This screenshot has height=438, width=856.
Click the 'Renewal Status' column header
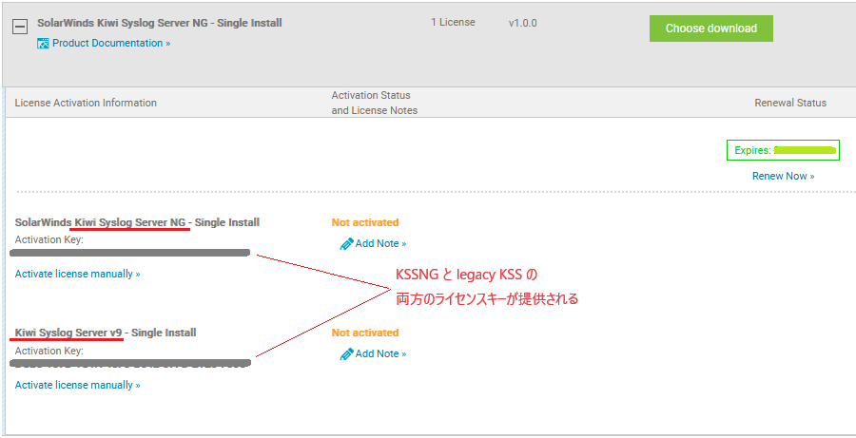[x=790, y=104]
